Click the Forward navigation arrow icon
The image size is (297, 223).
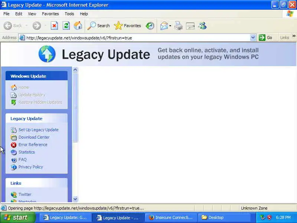point(36,26)
